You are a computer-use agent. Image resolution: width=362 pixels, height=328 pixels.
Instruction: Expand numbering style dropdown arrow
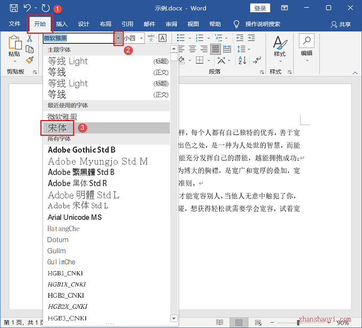(209, 38)
